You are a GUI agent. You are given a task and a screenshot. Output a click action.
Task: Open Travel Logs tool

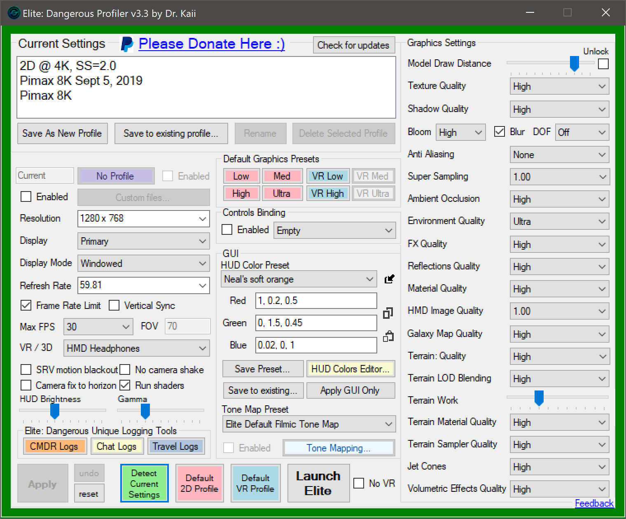pos(175,446)
